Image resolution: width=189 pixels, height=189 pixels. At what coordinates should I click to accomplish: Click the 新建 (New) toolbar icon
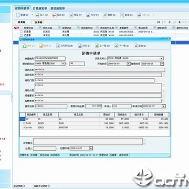point(18,15)
